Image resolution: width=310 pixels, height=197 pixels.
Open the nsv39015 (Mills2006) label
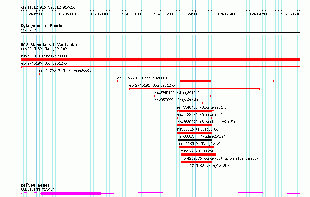pyautogui.click(x=198, y=129)
